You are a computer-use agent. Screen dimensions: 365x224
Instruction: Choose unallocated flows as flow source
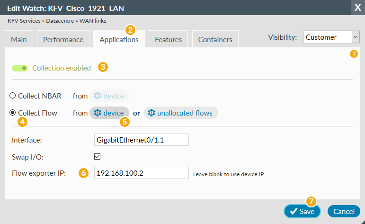pyautogui.click(x=184, y=113)
